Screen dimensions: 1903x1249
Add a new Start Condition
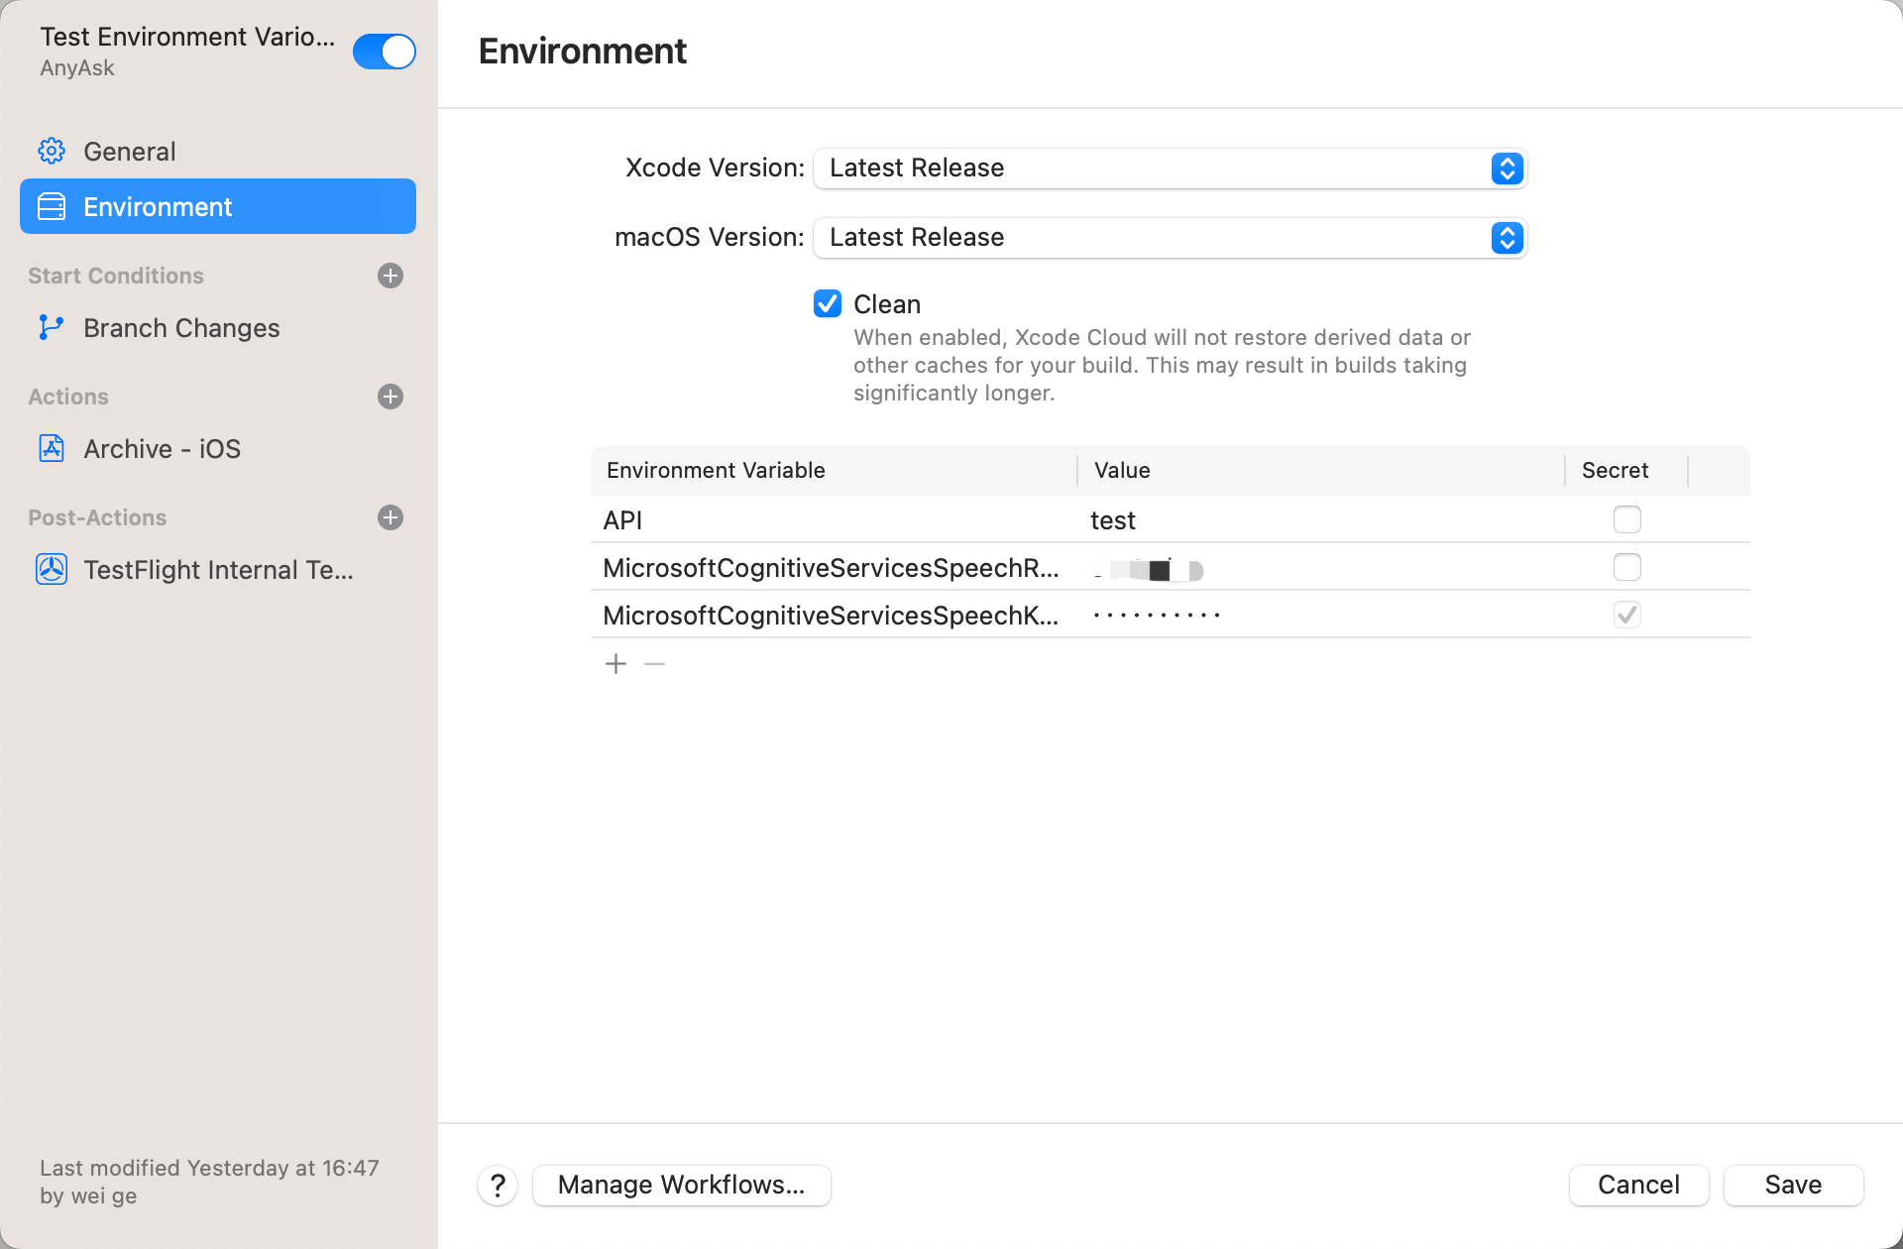(x=391, y=276)
